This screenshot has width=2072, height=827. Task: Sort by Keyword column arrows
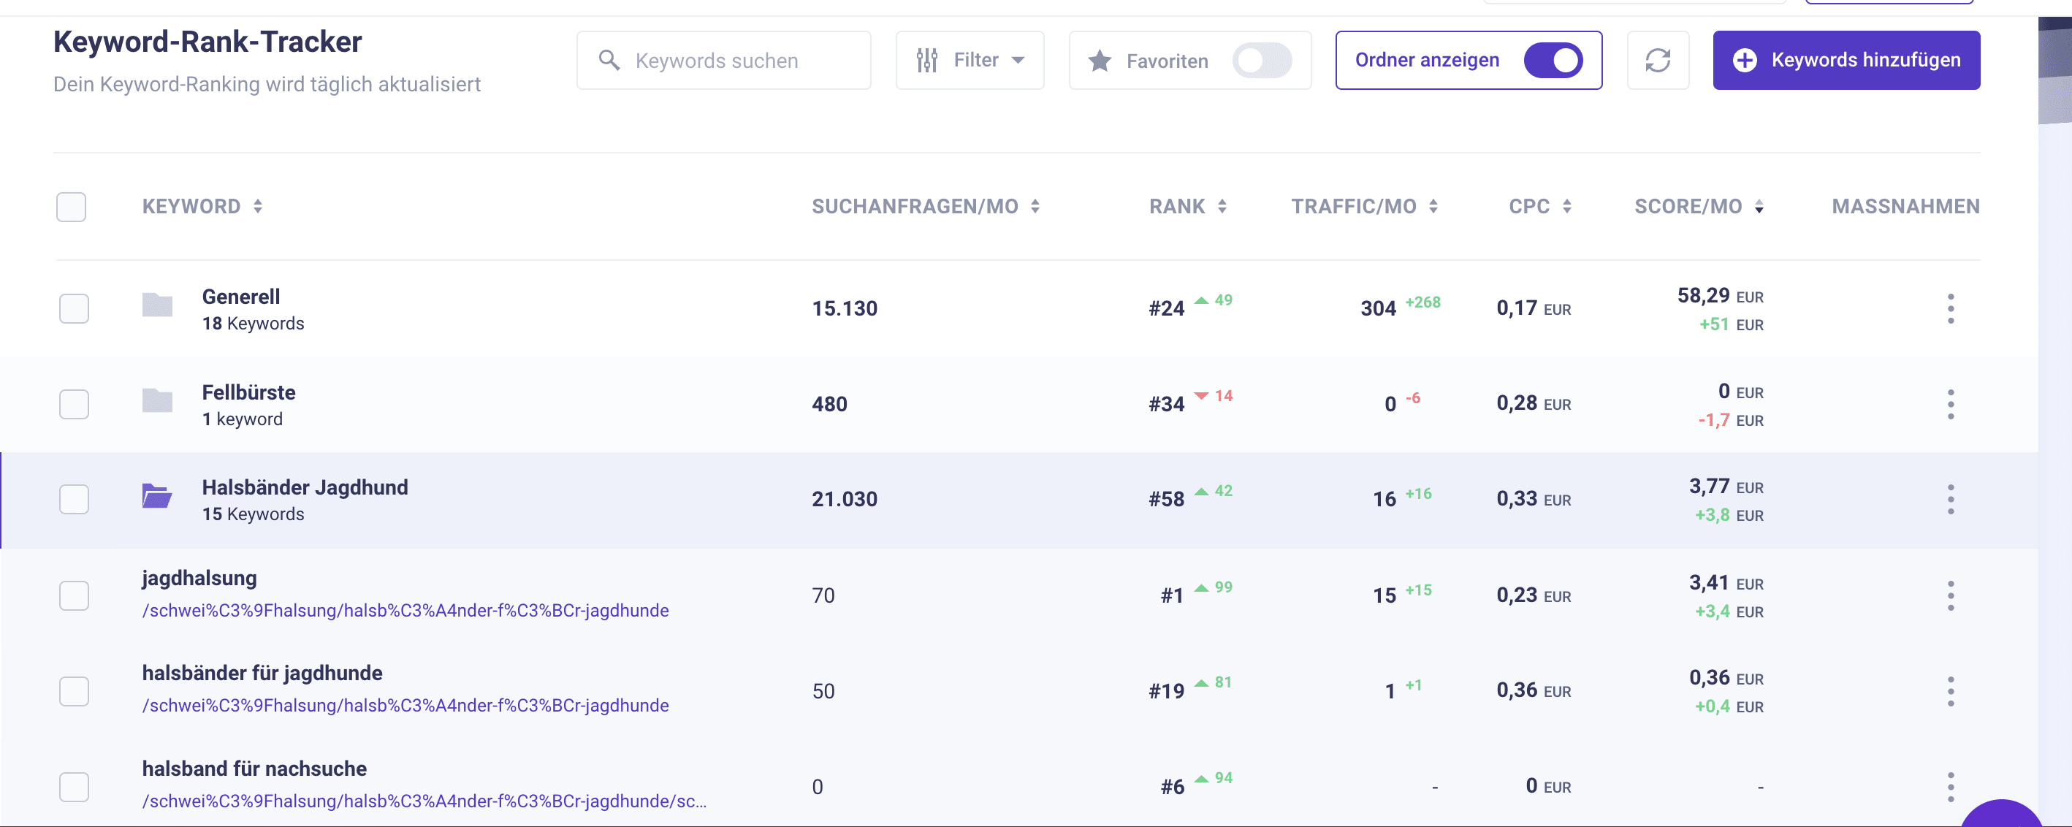tap(257, 207)
